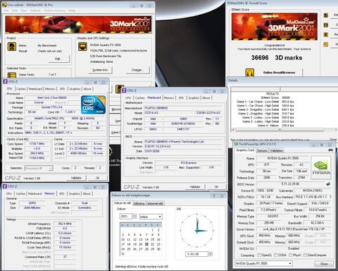Image resolution: width=338 pixels, height=271 pixels.
Task: Open the Sensors tab in GPU-Z
Action: pos(262,150)
